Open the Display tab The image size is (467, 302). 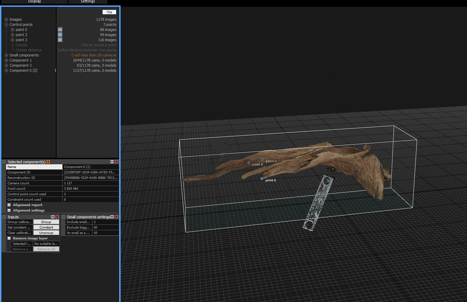click(34, 1)
